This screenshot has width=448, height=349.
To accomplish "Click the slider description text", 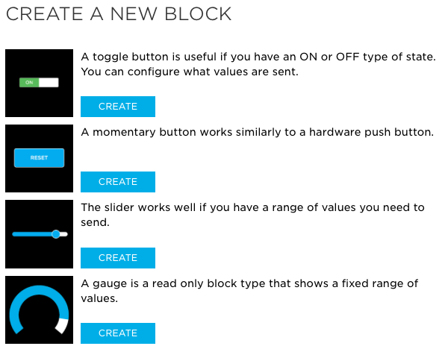I will tap(252, 215).
